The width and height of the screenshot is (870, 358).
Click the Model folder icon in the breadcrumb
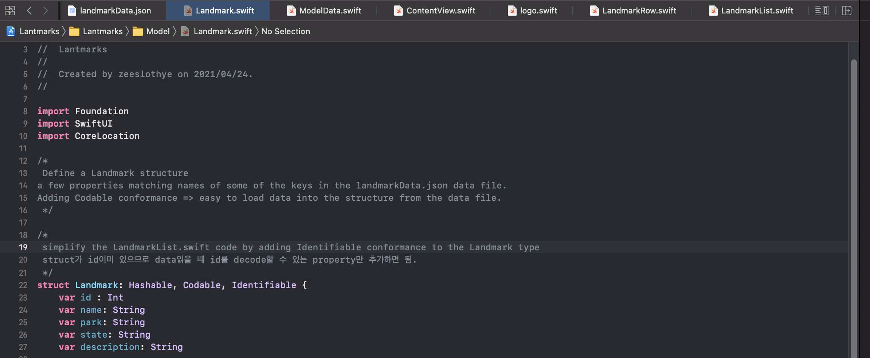click(138, 32)
